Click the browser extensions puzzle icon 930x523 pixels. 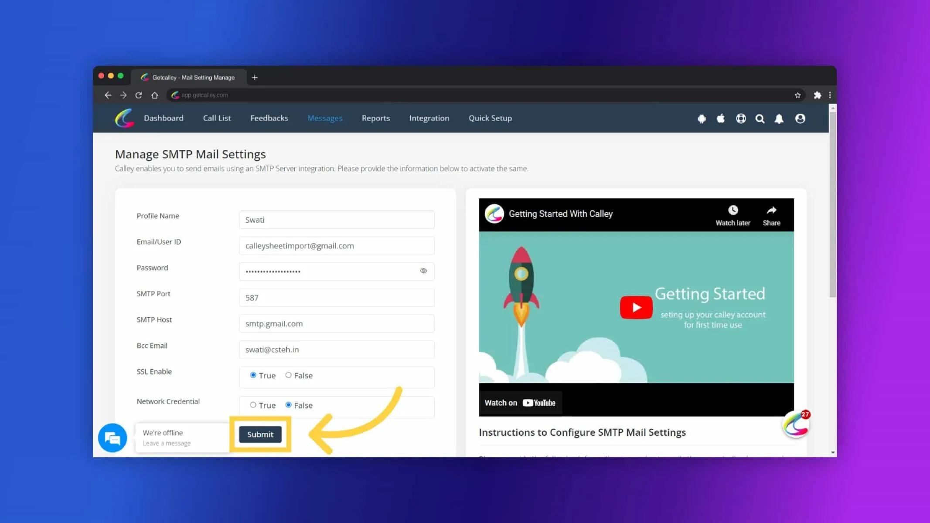[818, 95]
